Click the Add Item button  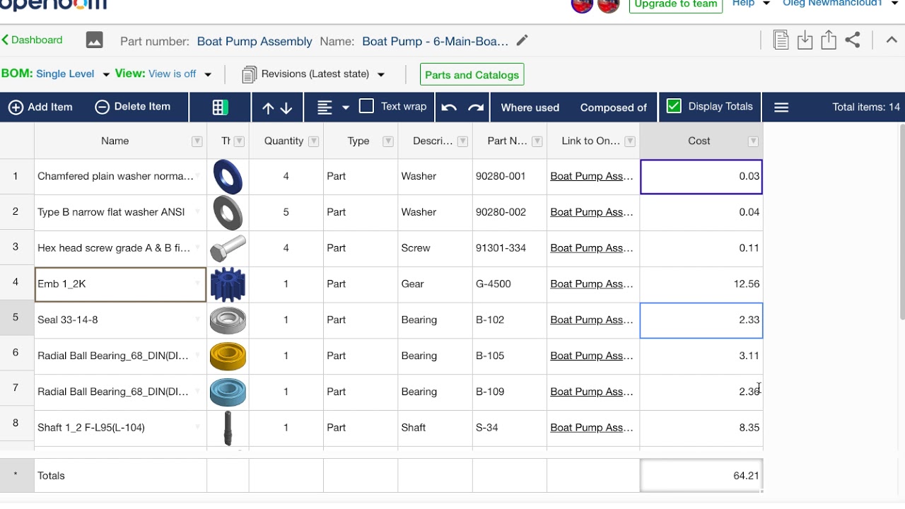tap(41, 107)
